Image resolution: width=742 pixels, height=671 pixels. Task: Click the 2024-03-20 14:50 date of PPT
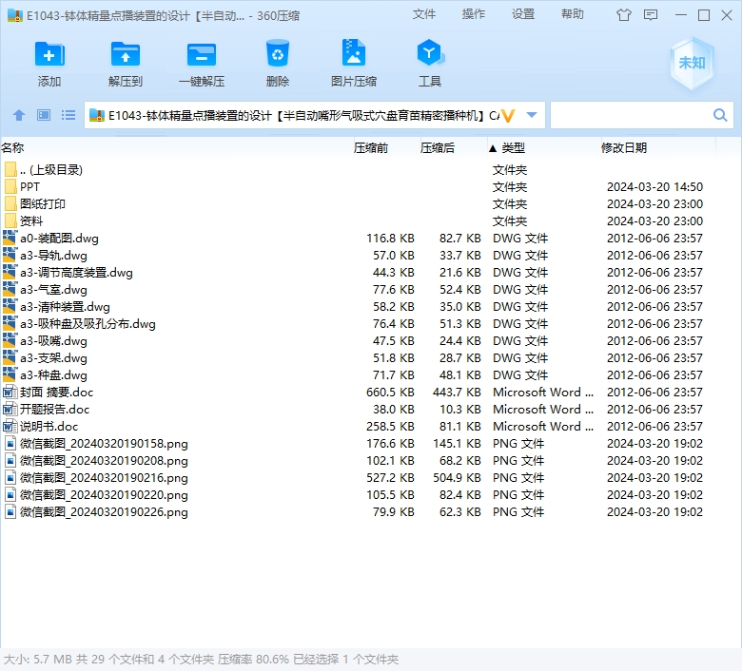[x=654, y=187]
